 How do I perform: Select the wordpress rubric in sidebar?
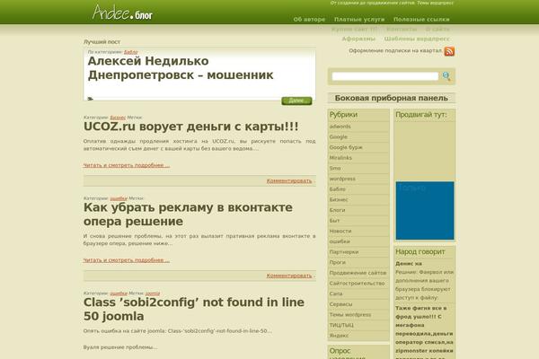coord(342,179)
